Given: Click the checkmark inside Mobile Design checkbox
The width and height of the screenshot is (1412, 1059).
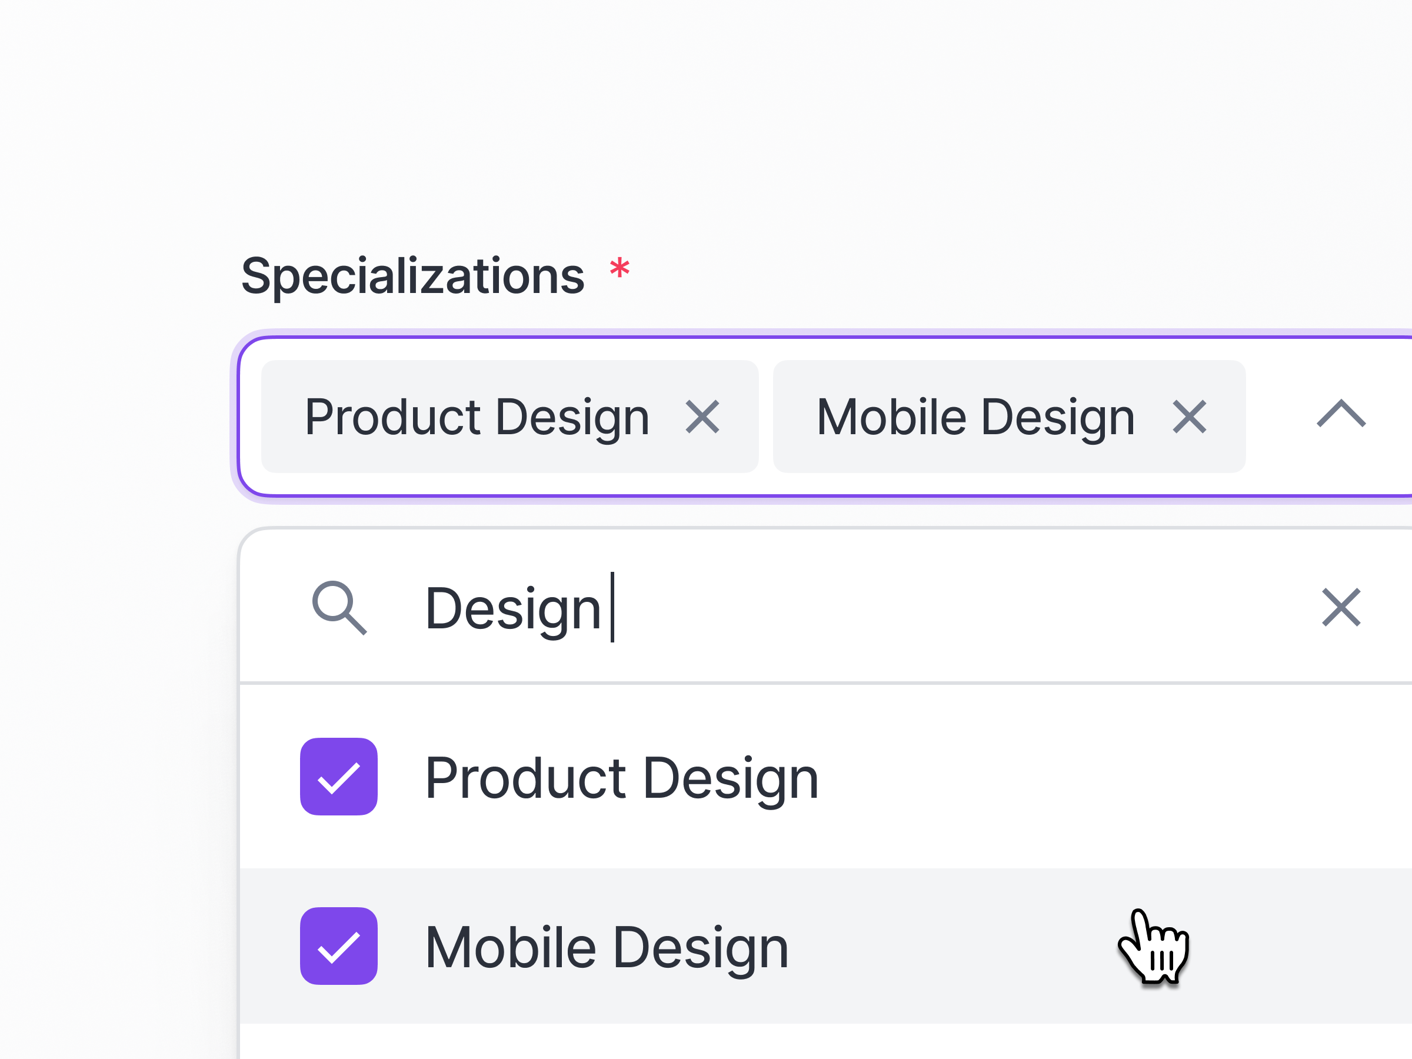Looking at the screenshot, I should pos(338,947).
